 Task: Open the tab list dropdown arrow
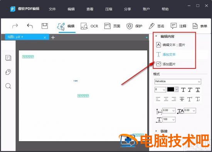(x=146, y=38)
